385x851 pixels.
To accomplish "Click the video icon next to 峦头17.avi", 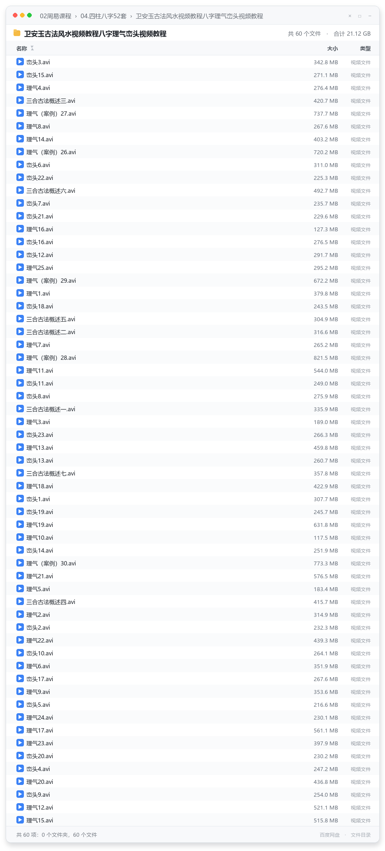I will coord(20,679).
